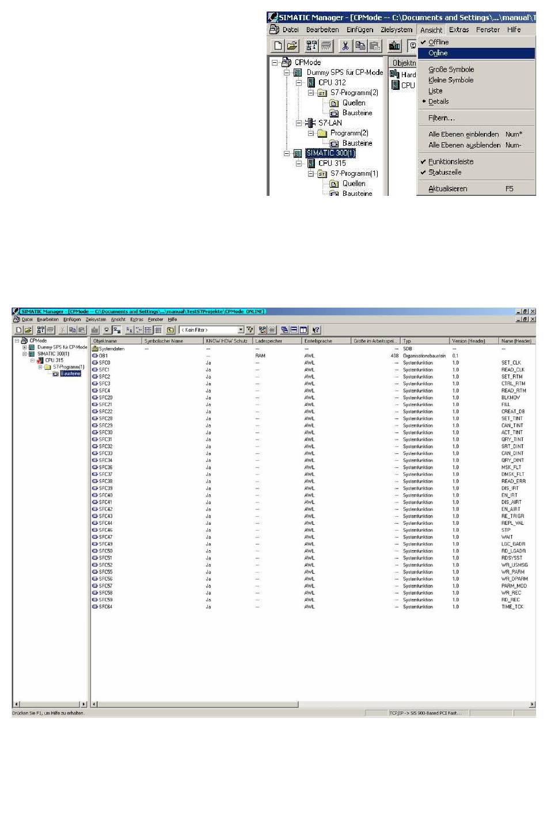Collapse S7-Programm(1) node in ONLINE window tree
The image size is (547, 818).
tap(40, 367)
